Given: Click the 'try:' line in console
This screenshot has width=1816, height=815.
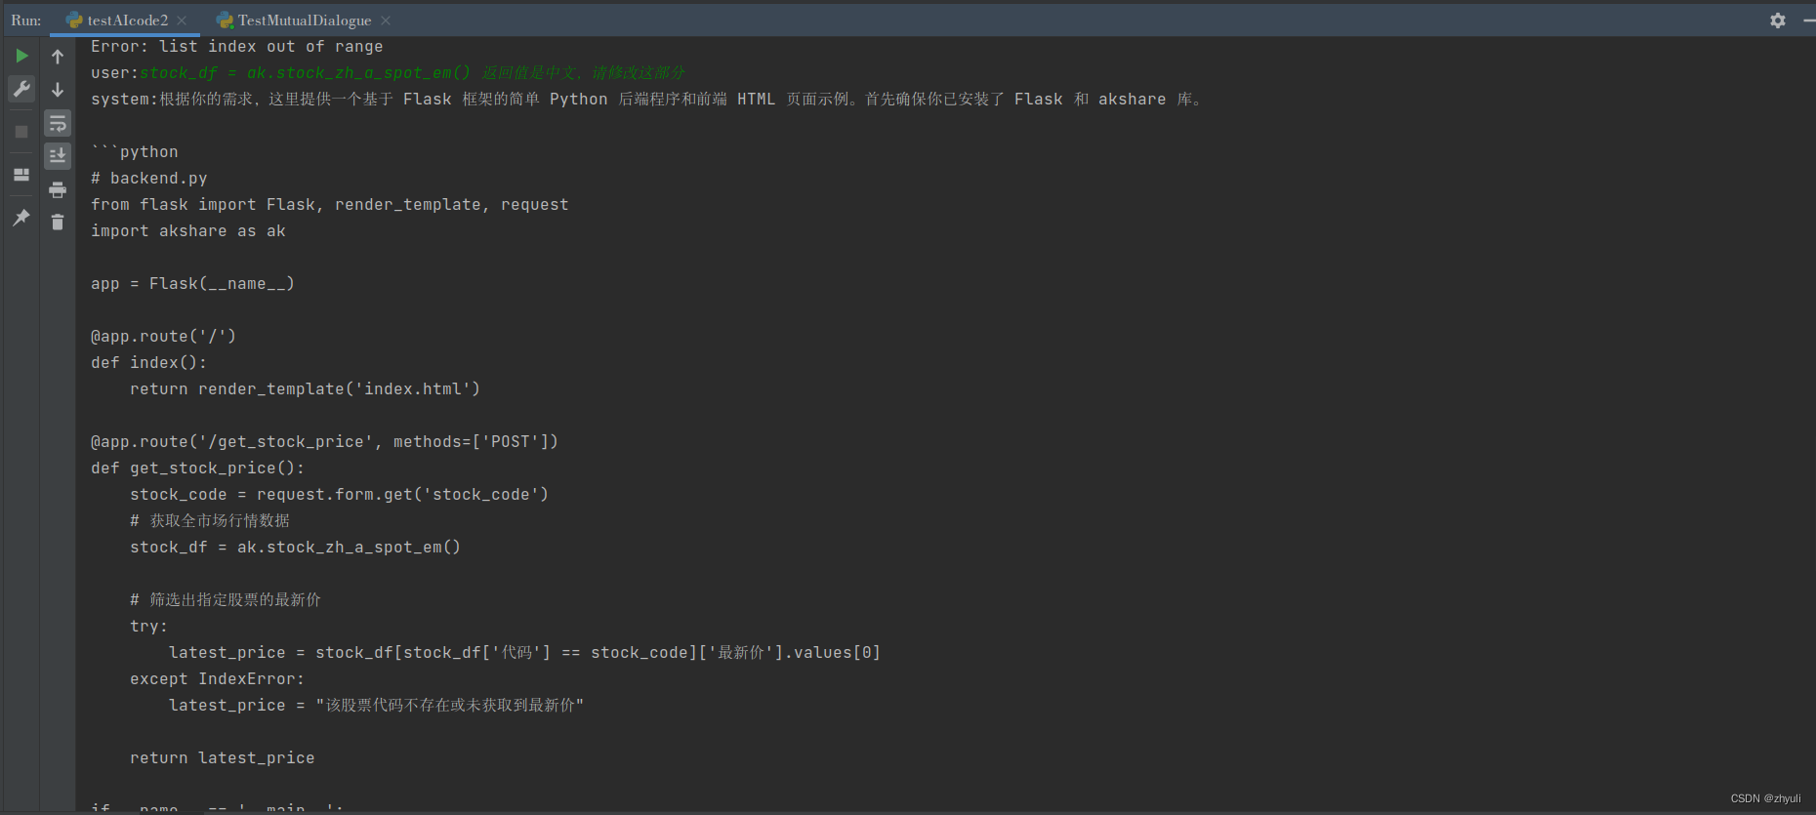Looking at the screenshot, I should click(x=148, y=627).
